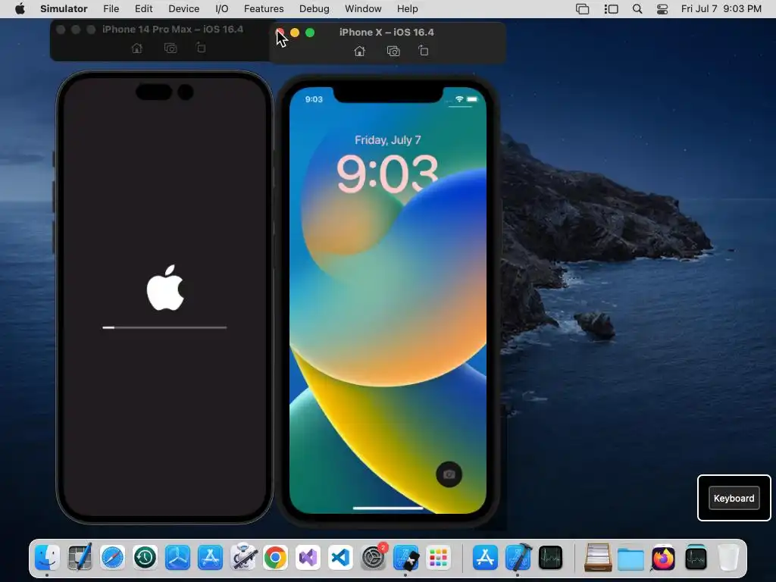The height and width of the screenshot is (582, 776).
Task: Tap the home indicator bar on iPhone X
Action: (388, 508)
